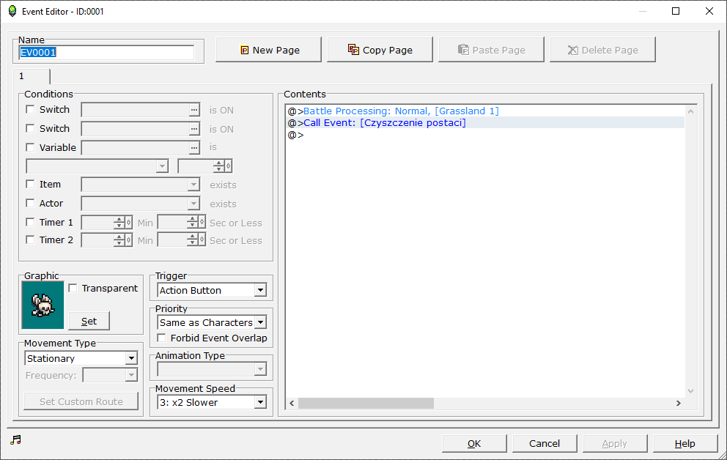Open Variable ellipsis selector button

pyautogui.click(x=194, y=148)
